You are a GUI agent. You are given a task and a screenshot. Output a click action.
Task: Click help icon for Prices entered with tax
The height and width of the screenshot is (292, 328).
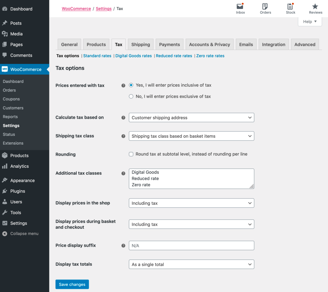(x=123, y=85)
